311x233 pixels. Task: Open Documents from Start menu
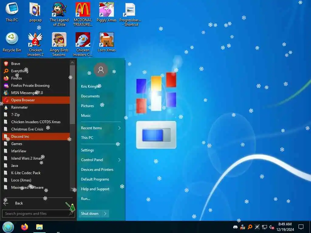point(90,96)
